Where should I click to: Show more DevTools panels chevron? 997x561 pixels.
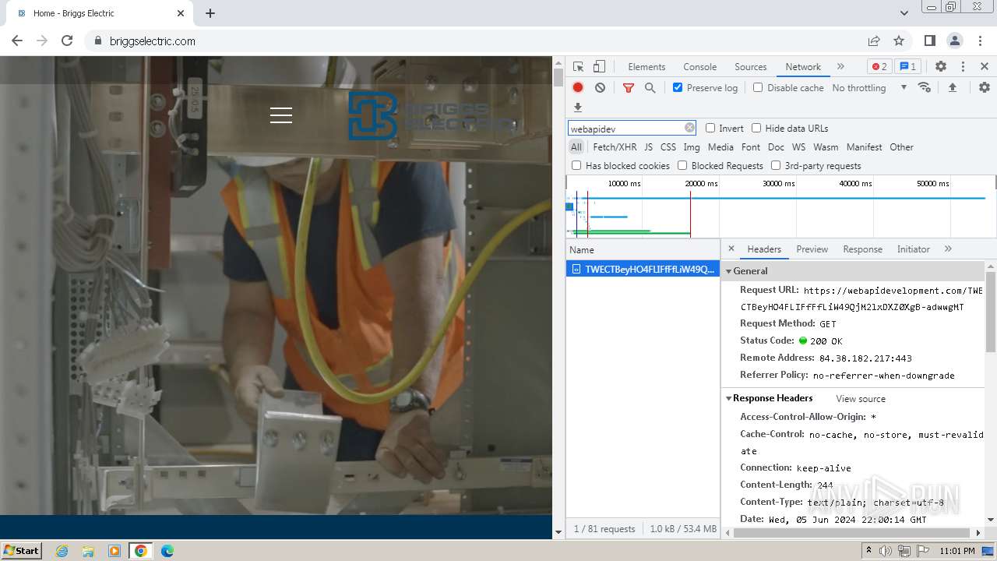[840, 66]
